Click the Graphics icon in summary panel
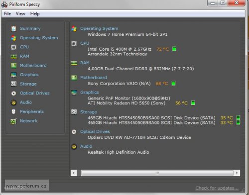Viewport: 249px width, 195px height. pyautogui.click(x=74, y=93)
